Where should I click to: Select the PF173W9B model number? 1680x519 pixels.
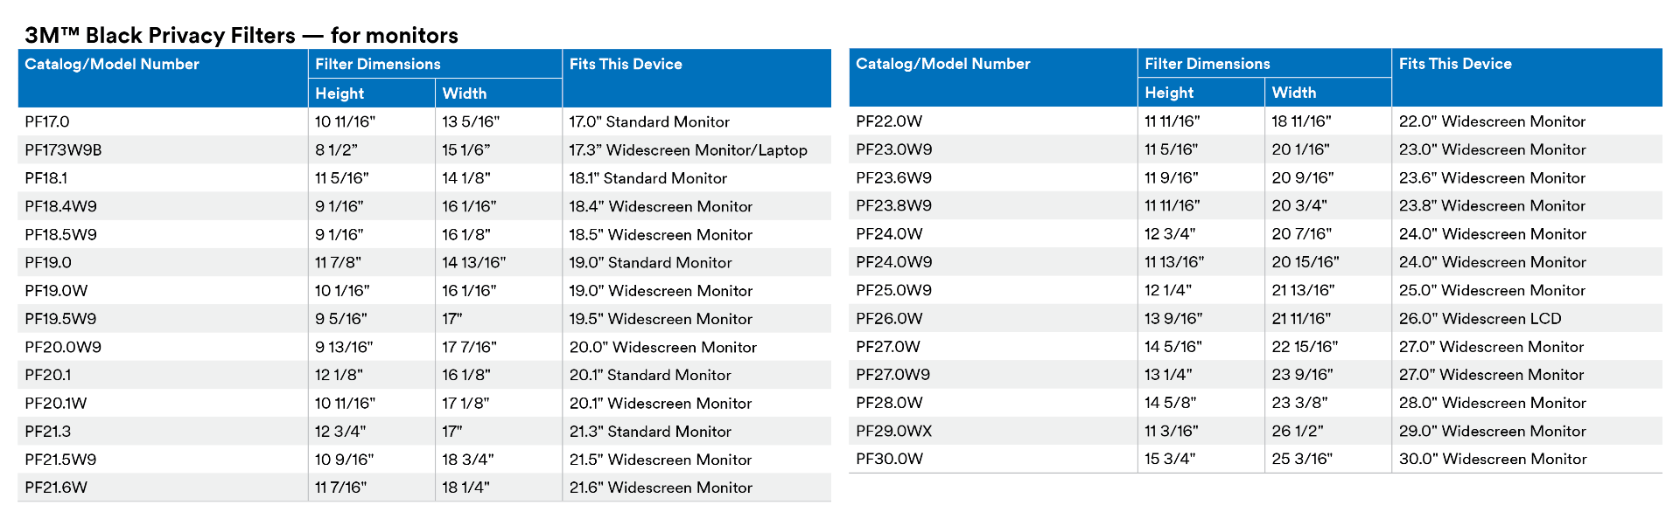click(x=63, y=150)
